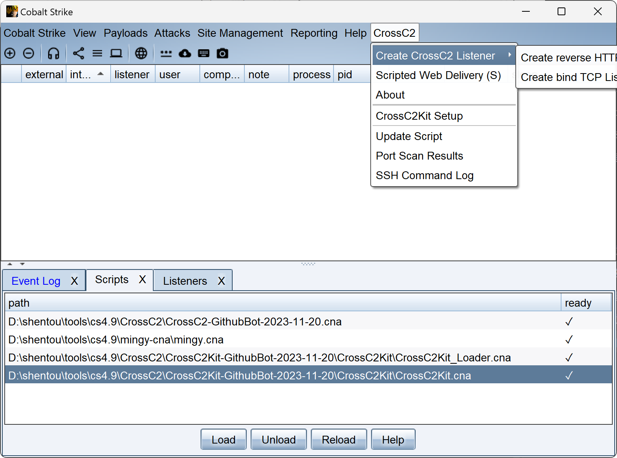This screenshot has height=458, width=617.
Task: Close the Scripts tab with its X
Action: (142, 279)
